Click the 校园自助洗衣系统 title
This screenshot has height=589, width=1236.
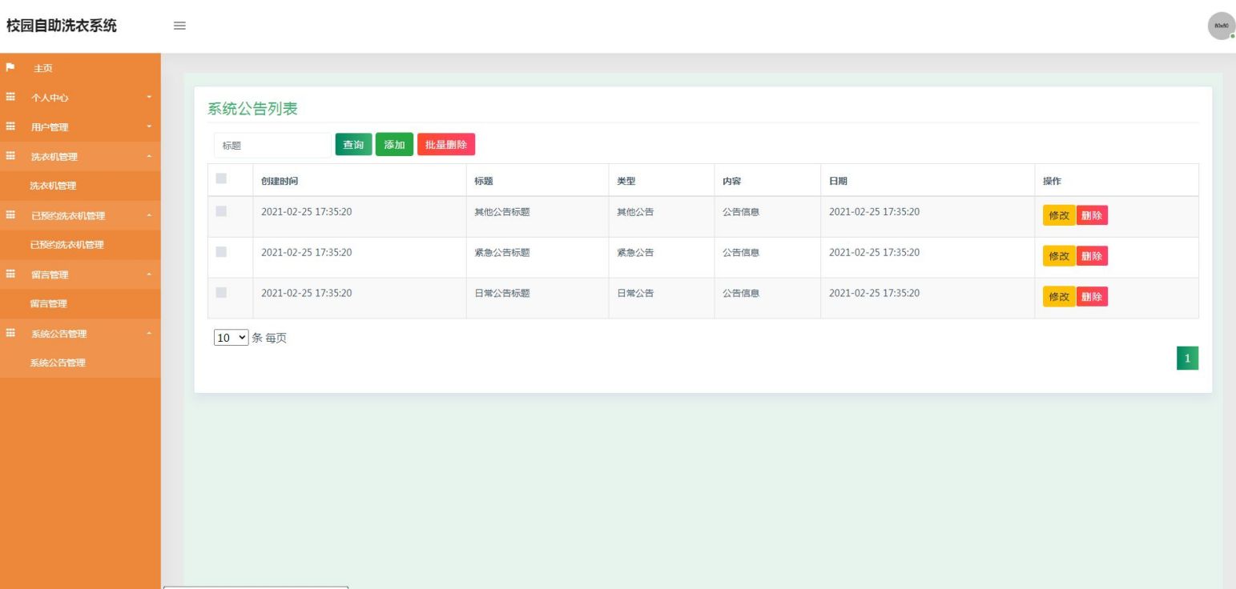tap(62, 26)
